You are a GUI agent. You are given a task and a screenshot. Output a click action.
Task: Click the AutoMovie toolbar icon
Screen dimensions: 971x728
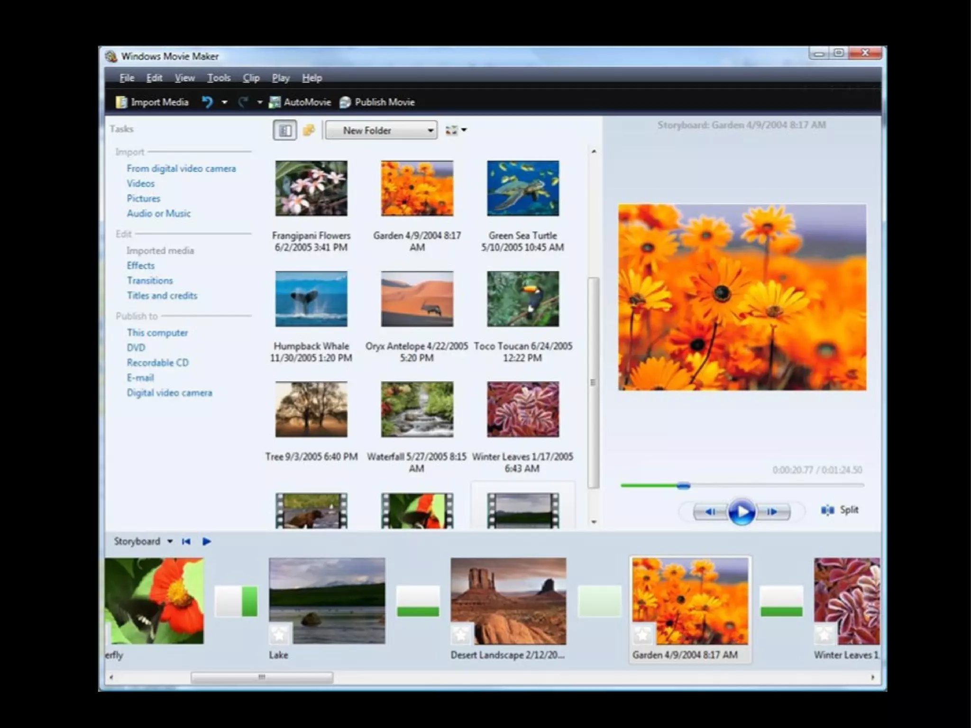tap(275, 102)
